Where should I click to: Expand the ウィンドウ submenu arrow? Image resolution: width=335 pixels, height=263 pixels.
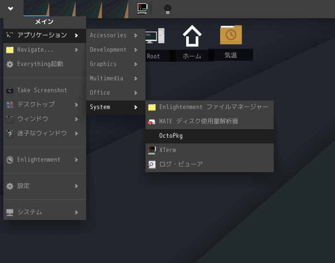76,119
